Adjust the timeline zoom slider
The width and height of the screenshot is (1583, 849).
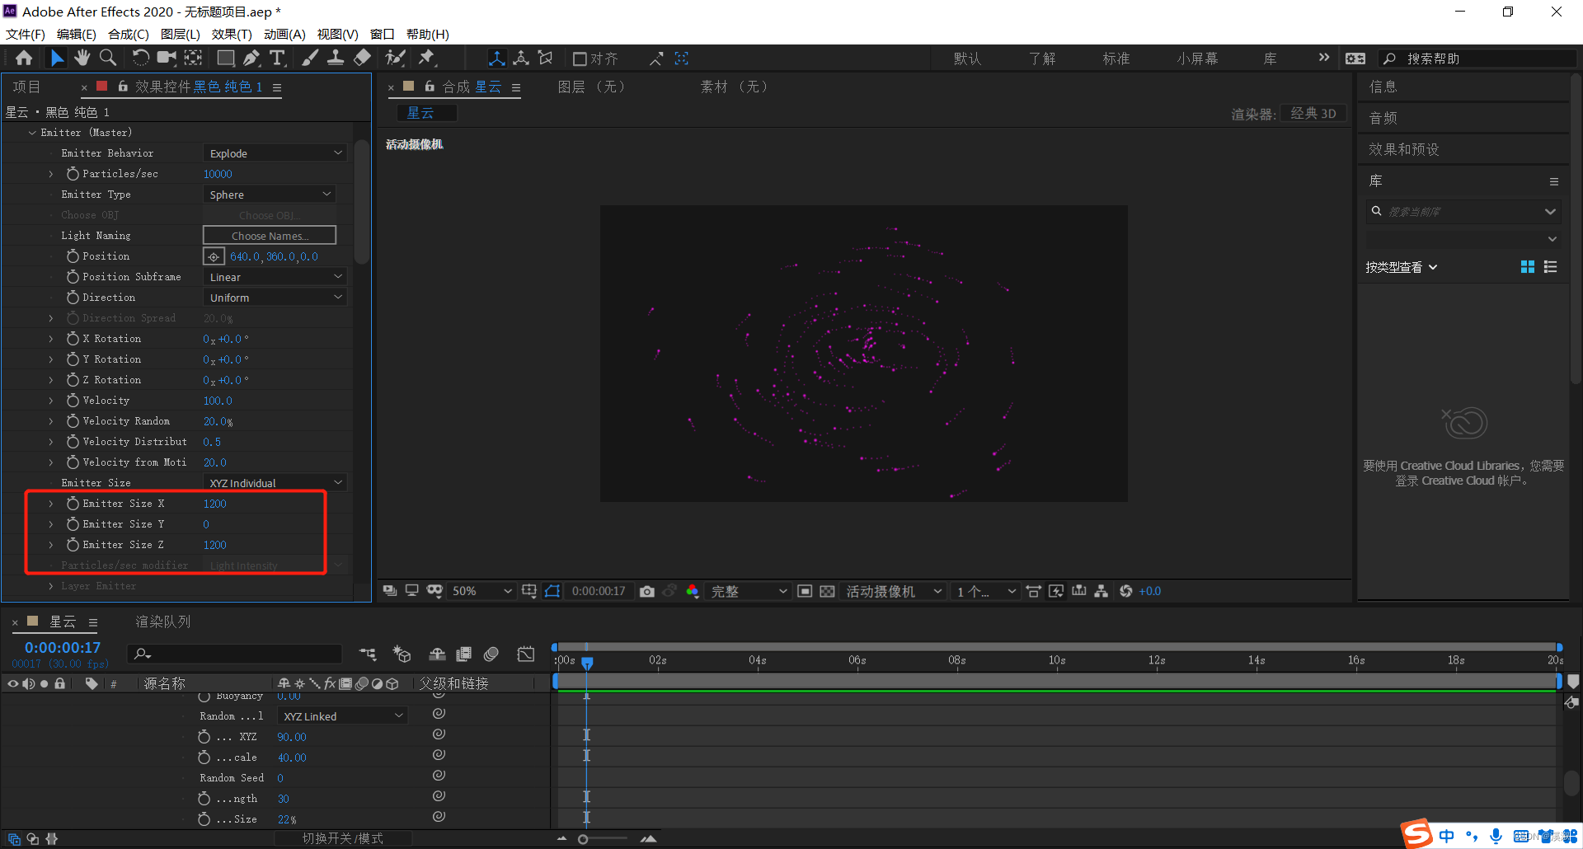pos(583,839)
